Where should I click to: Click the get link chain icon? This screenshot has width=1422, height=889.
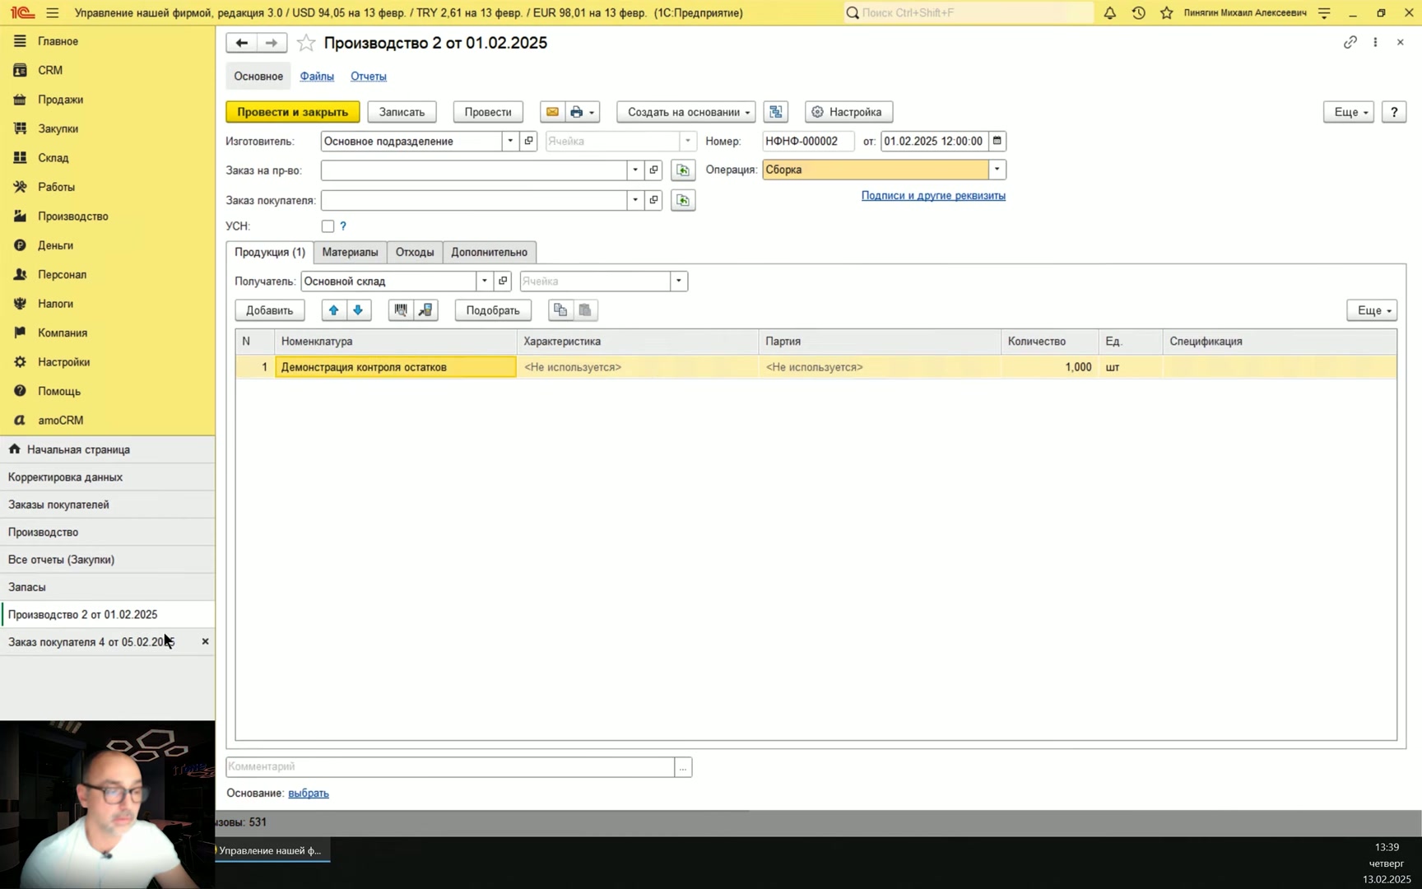[x=1350, y=42]
